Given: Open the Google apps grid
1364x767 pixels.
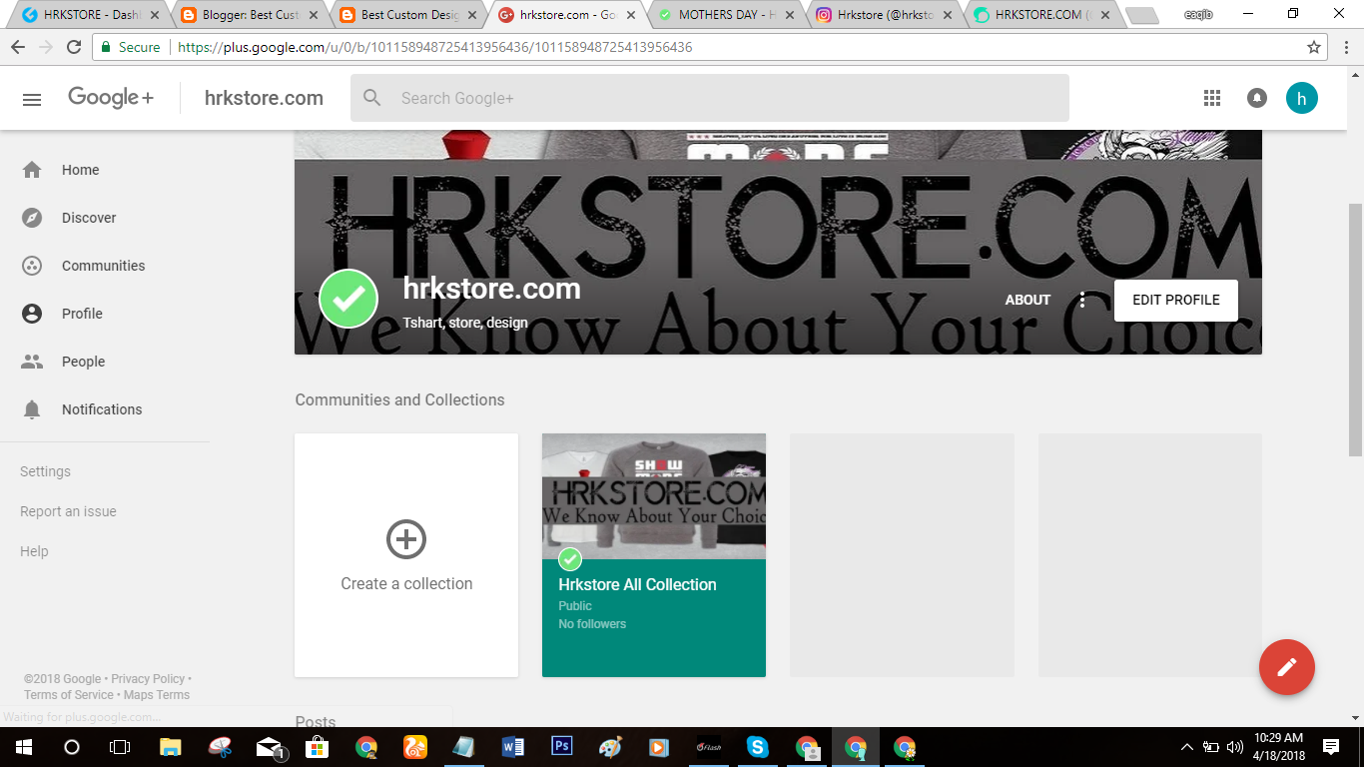Looking at the screenshot, I should [1211, 97].
